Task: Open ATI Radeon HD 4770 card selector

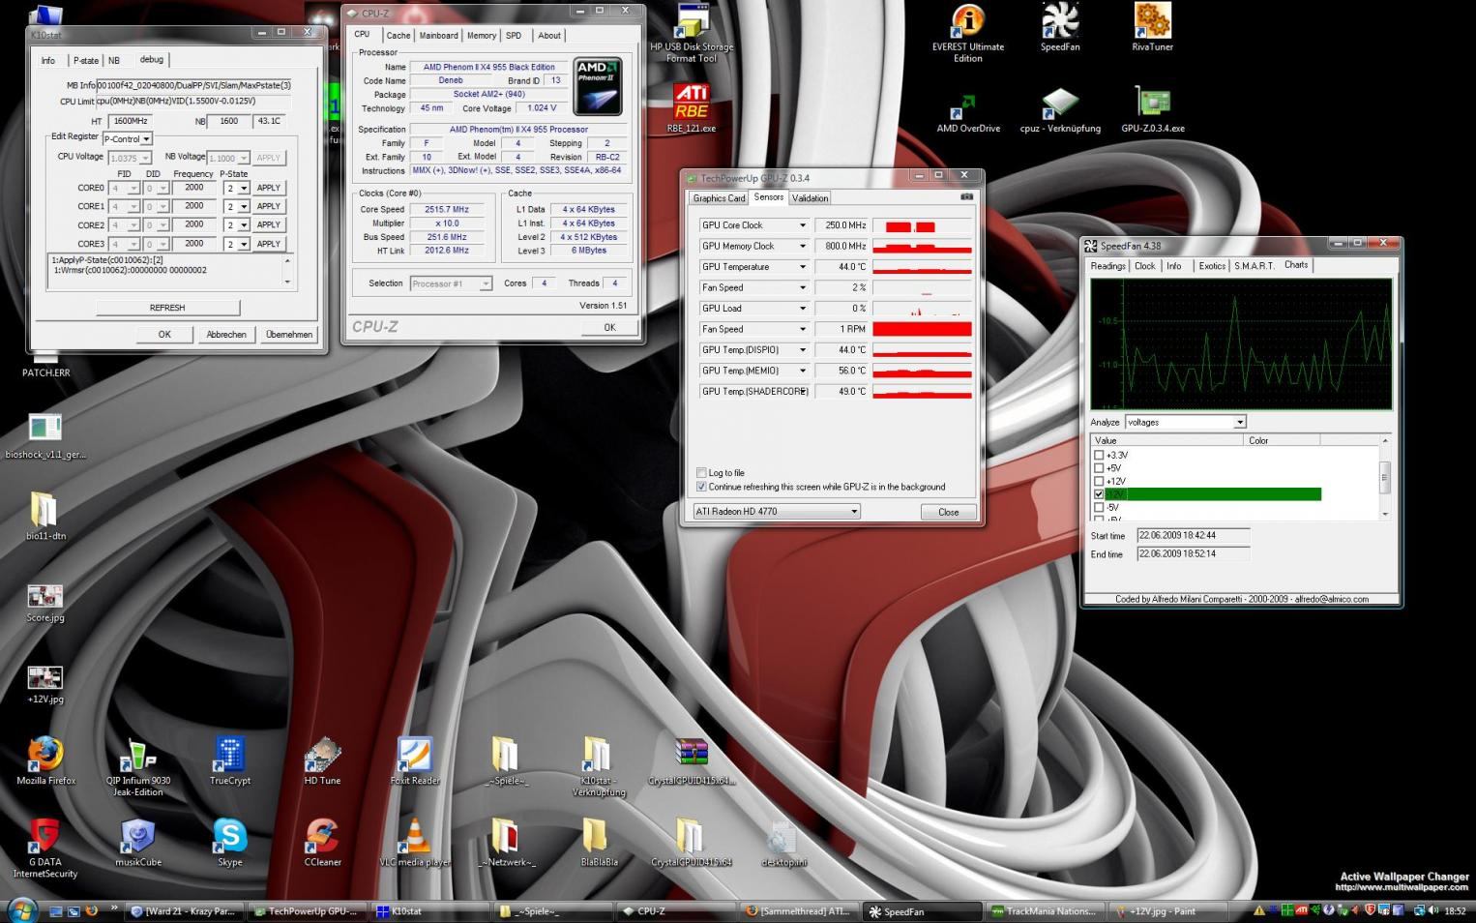Action: pos(777,511)
